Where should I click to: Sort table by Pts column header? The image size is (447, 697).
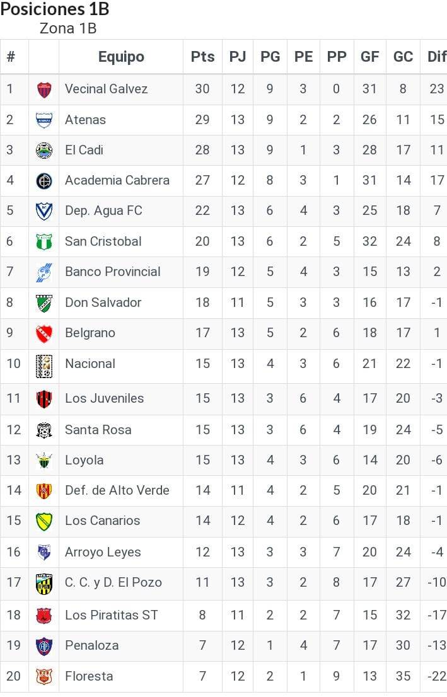pos(202,57)
